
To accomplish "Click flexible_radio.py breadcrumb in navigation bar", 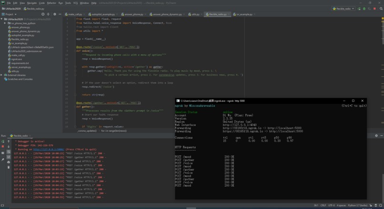I will pos(34,9).
